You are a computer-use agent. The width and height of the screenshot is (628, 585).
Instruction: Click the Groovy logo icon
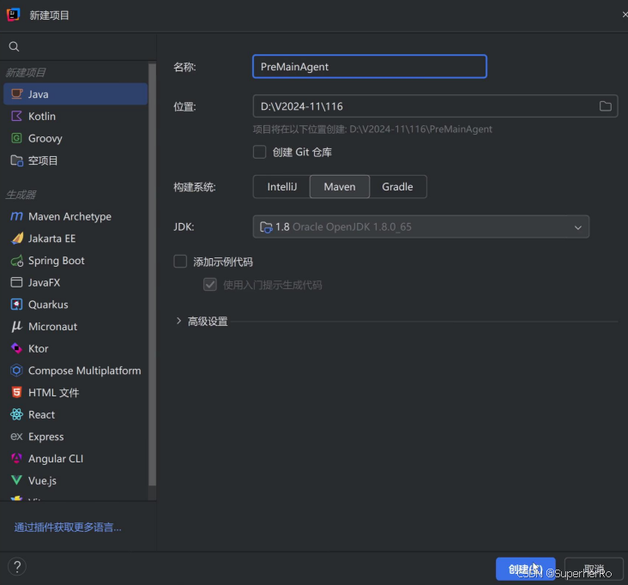[x=16, y=138]
